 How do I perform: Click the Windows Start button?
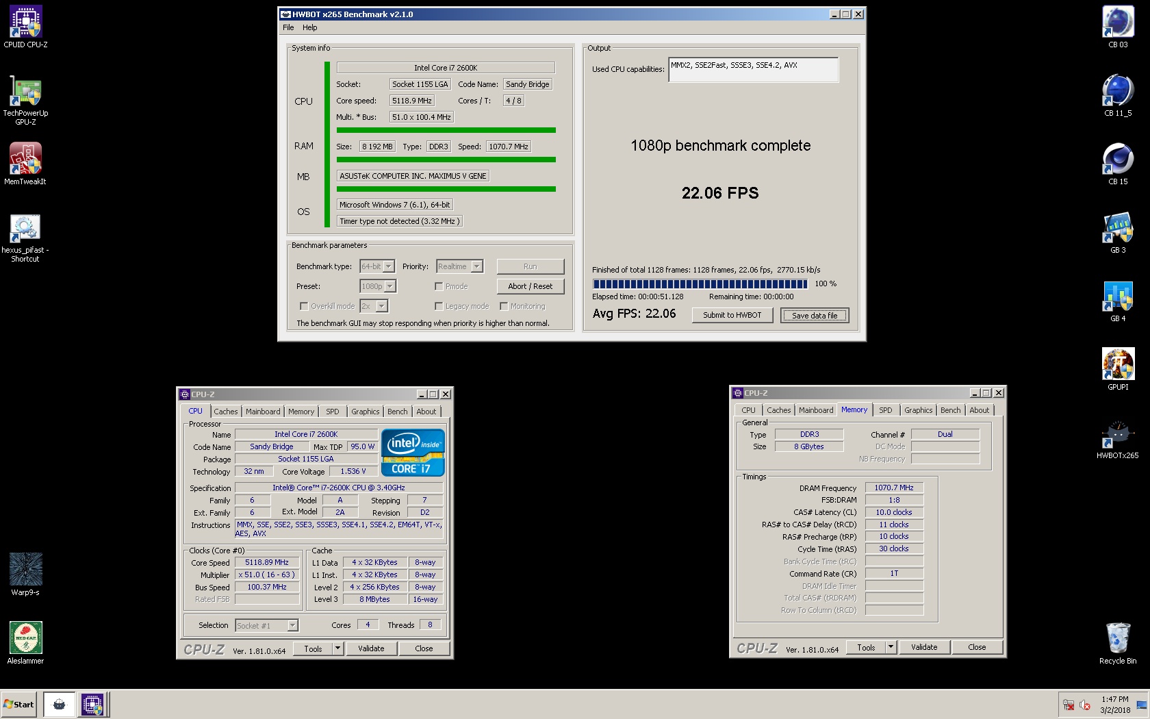(19, 704)
